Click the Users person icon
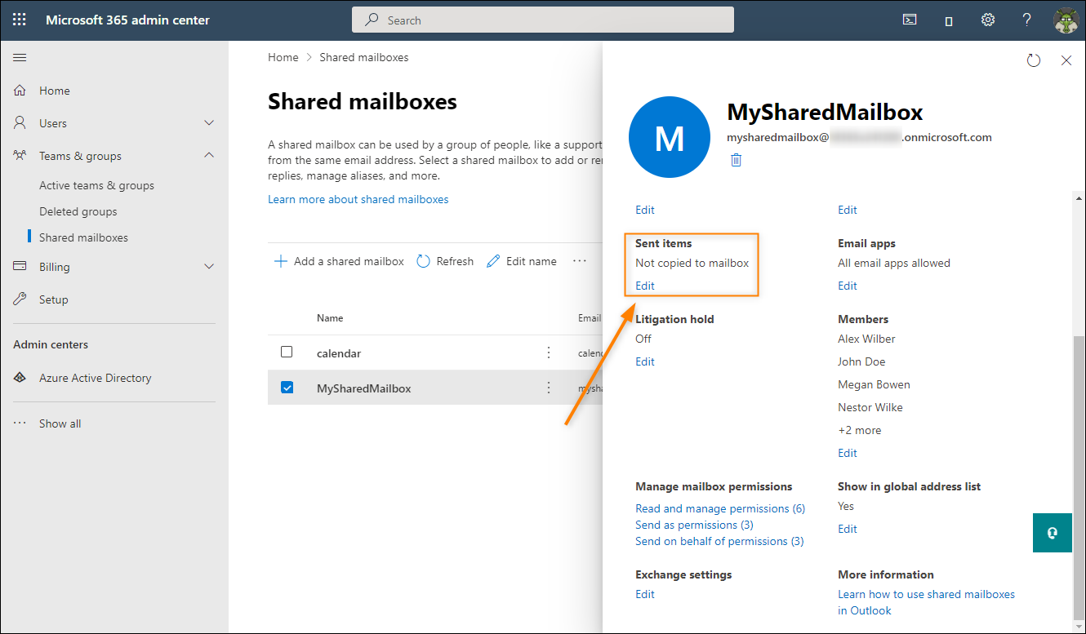 [x=20, y=123]
